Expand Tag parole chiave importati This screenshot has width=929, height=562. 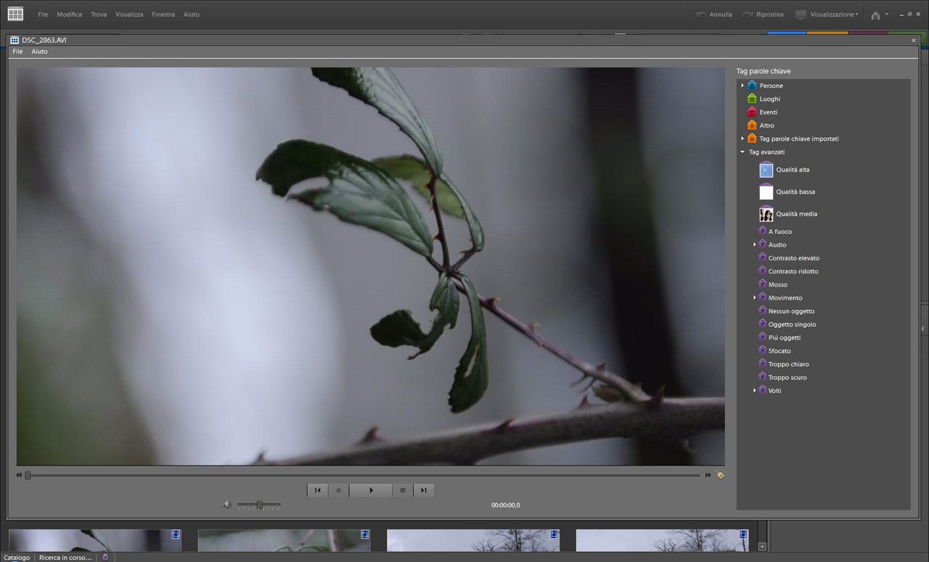(742, 139)
